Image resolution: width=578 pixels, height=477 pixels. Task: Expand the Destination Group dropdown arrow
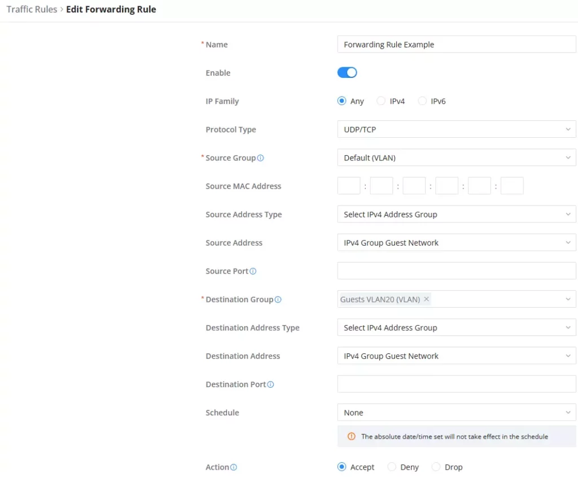coord(568,299)
